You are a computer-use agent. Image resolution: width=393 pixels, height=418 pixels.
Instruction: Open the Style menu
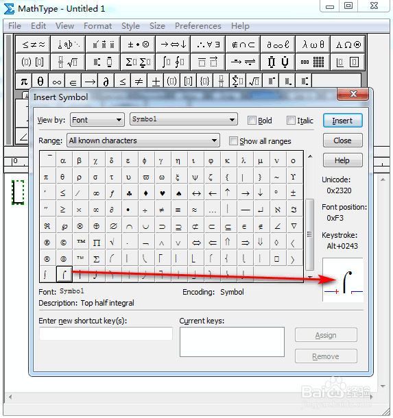[130, 26]
